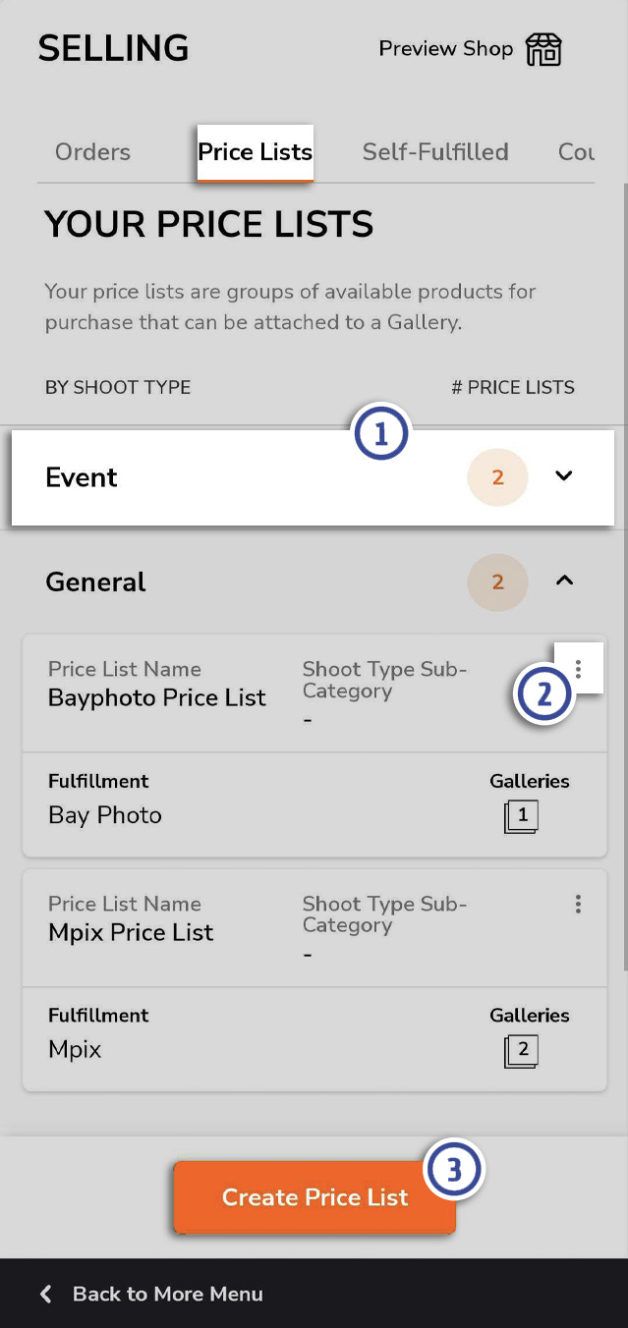The width and height of the screenshot is (628, 1328).
Task: Collapse the General shoot type chevron
Action: 563,581
